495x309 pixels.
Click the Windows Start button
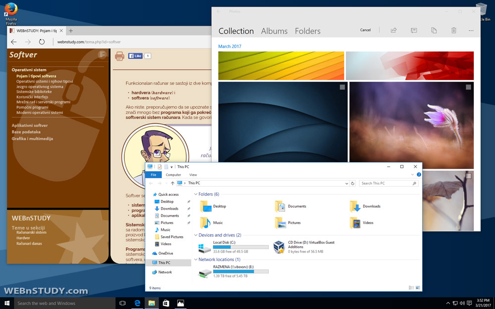[6, 304]
